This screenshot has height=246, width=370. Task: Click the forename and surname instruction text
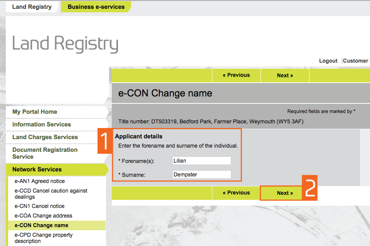tap(178, 146)
